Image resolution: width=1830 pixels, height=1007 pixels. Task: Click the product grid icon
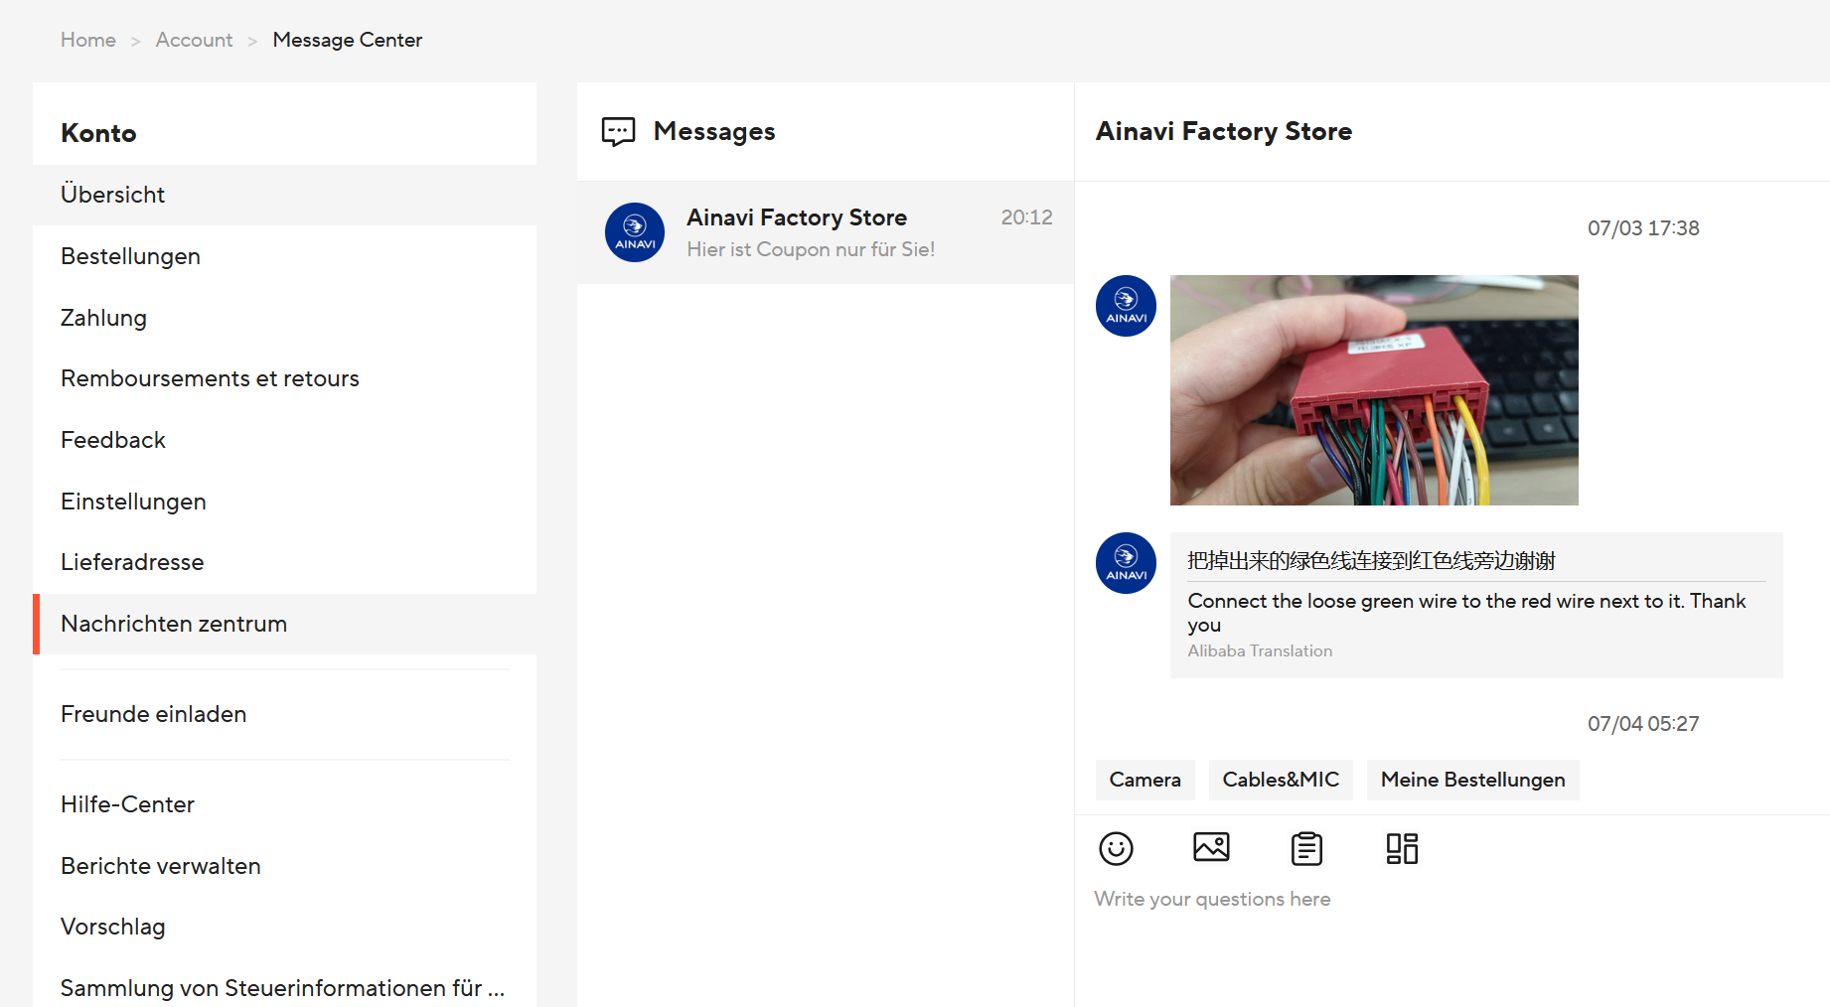[1402, 849]
